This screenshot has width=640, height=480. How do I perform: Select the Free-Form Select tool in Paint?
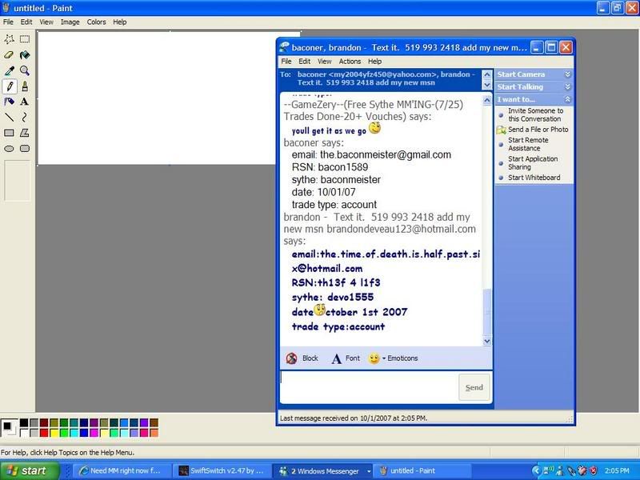(9, 39)
